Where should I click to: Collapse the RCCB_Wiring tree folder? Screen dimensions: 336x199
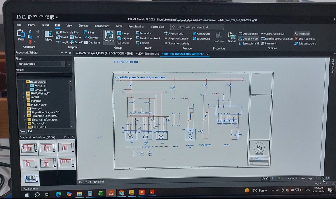[24, 82]
